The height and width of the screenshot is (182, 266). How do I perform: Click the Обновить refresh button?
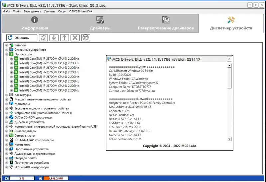[22, 37]
